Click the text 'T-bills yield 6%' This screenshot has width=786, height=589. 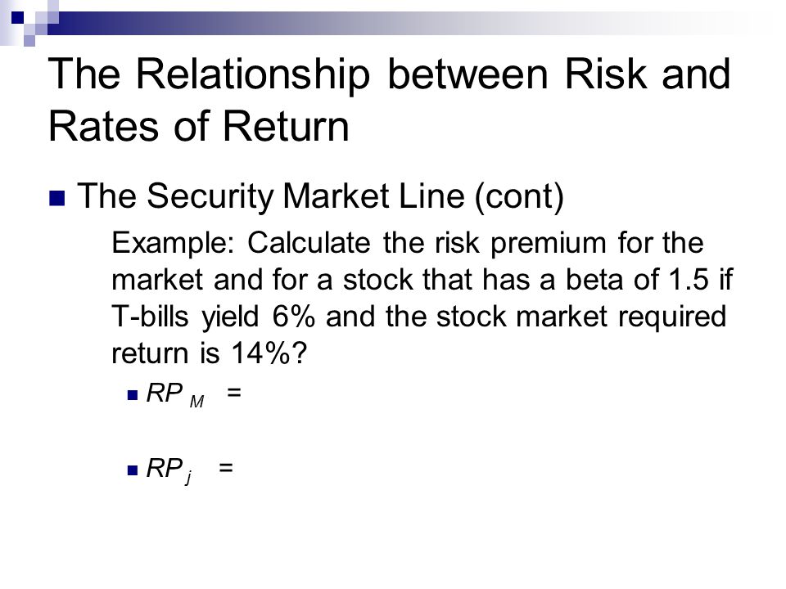tap(213, 317)
